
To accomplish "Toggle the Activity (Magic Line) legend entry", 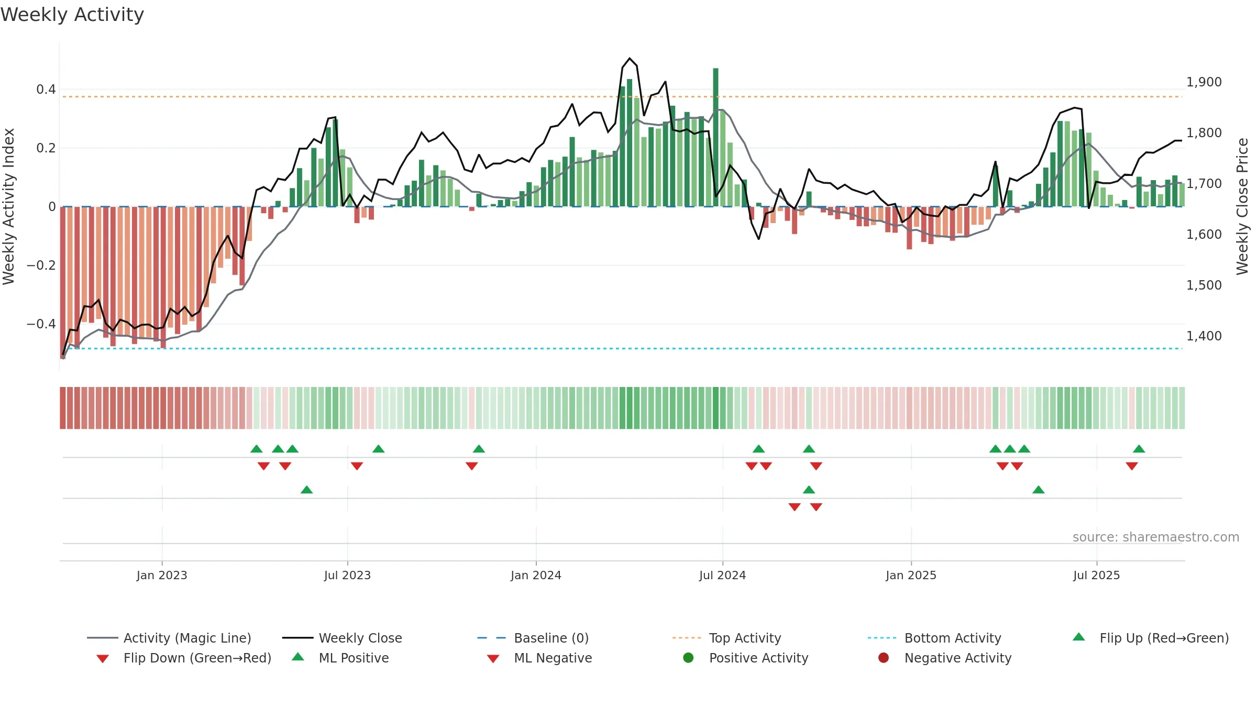I will [169, 638].
